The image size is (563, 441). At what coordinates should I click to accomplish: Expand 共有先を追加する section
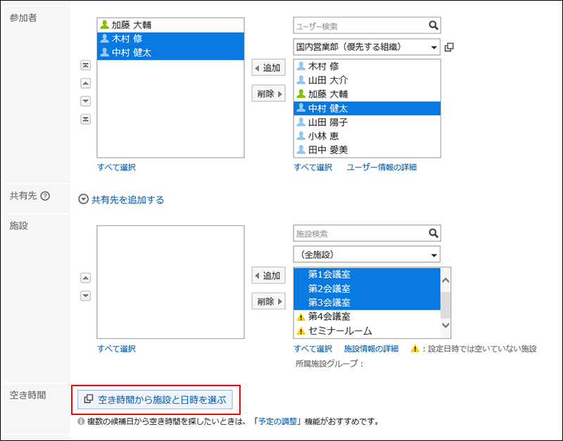click(121, 200)
